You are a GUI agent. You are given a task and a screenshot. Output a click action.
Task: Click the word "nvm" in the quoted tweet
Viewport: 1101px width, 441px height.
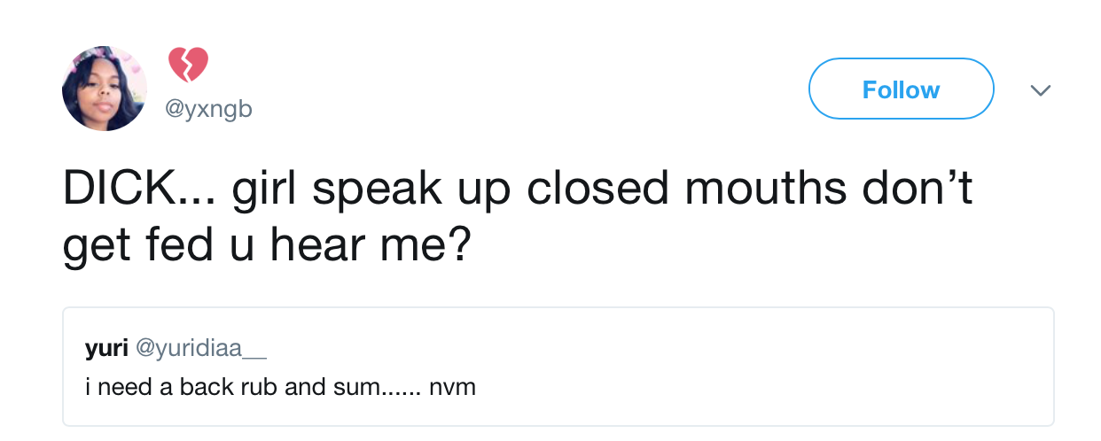[452, 387]
